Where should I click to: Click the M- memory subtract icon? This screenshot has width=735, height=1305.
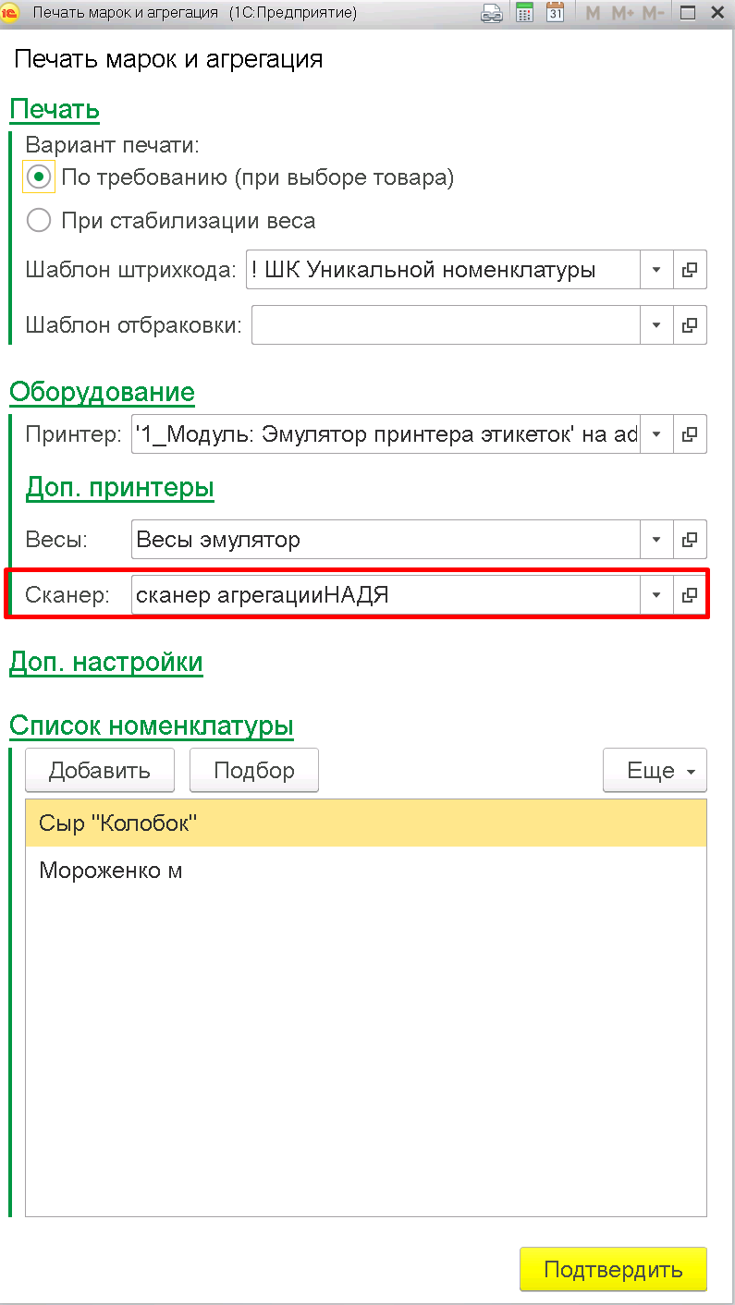[x=653, y=13]
